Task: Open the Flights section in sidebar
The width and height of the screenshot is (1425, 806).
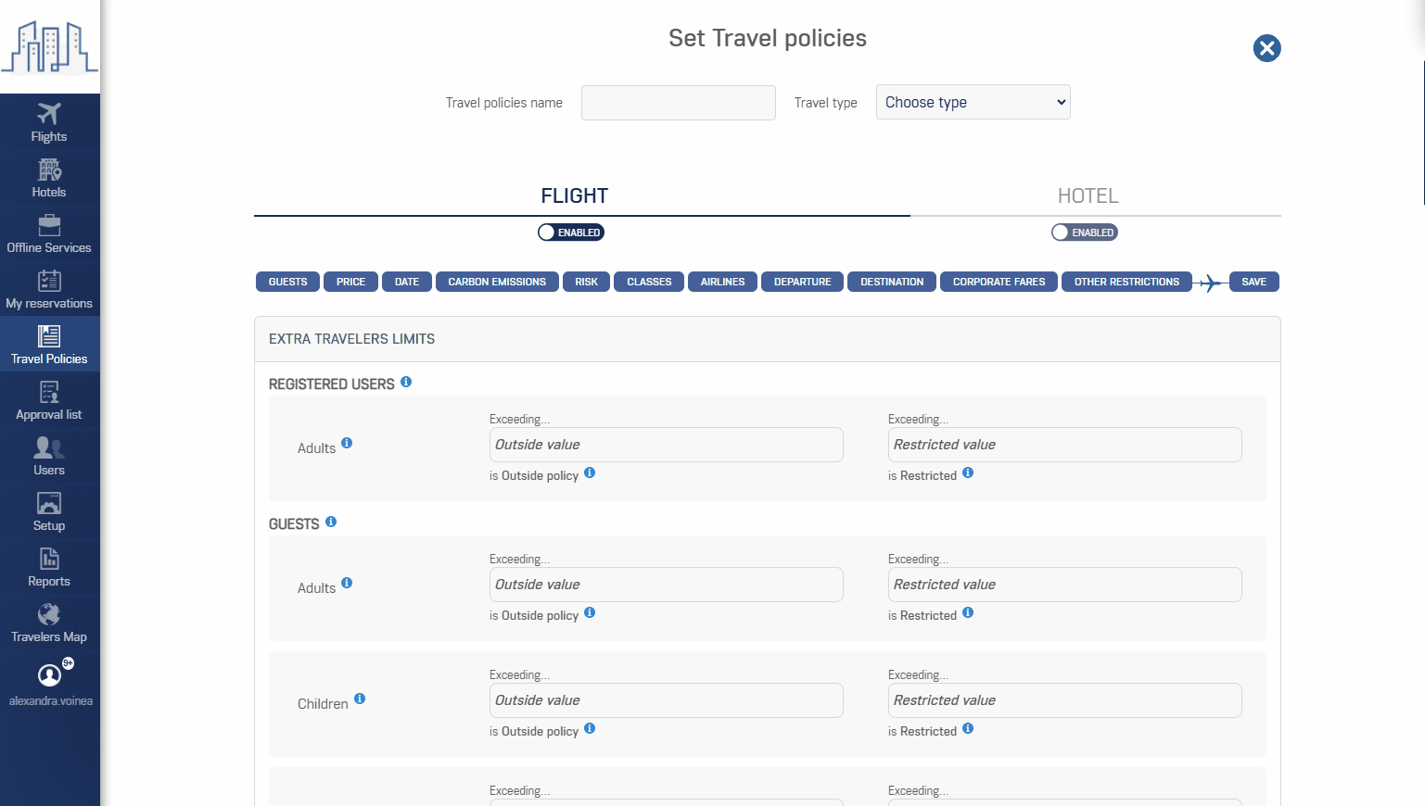Action: 49,120
